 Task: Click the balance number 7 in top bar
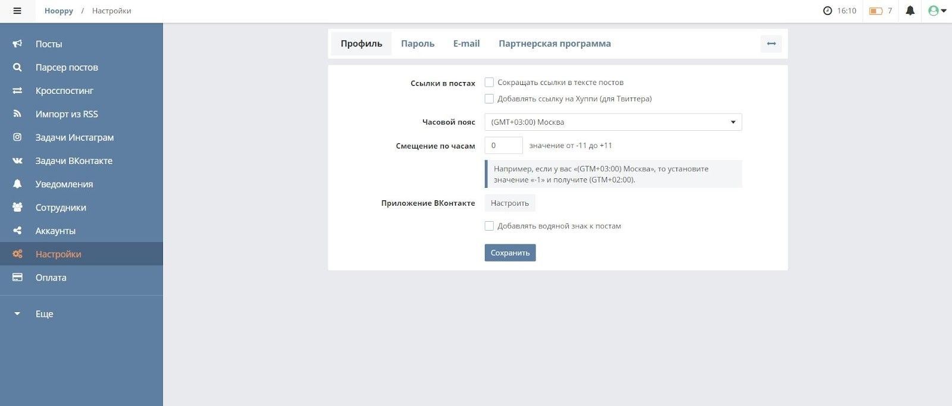point(890,11)
